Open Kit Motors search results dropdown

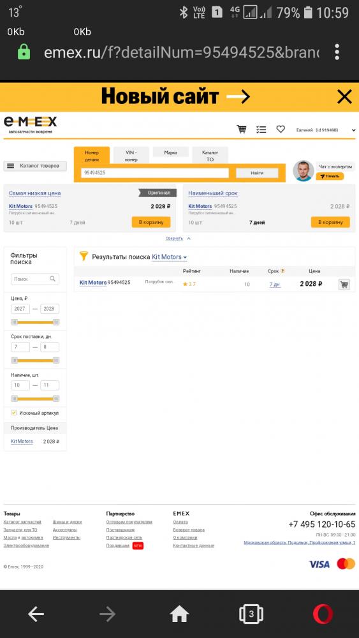click(x=169, y=257)
